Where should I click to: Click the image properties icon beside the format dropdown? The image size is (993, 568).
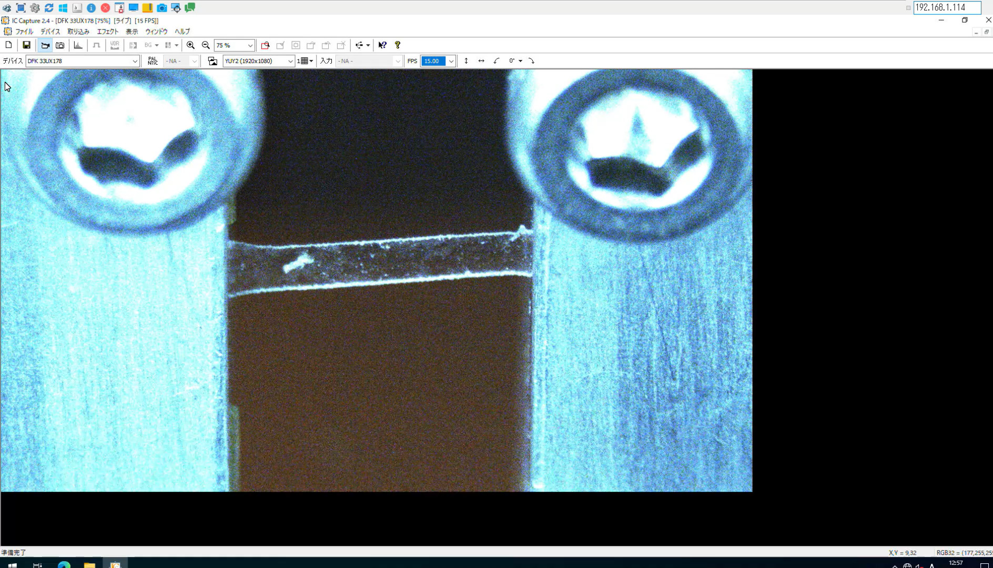click(212, 61)
